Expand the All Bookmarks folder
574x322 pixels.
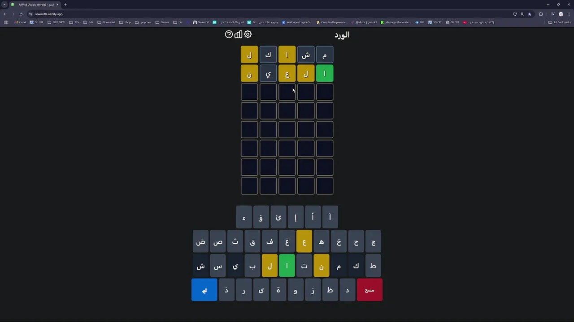[560, 22]
